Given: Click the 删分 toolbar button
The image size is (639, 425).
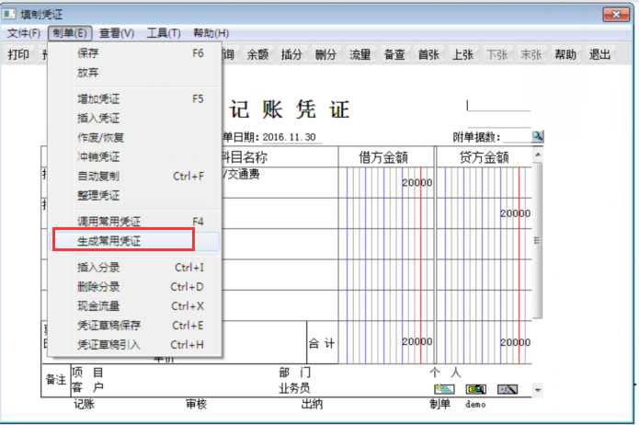Looking at the screenshot, I should point(325,55).
